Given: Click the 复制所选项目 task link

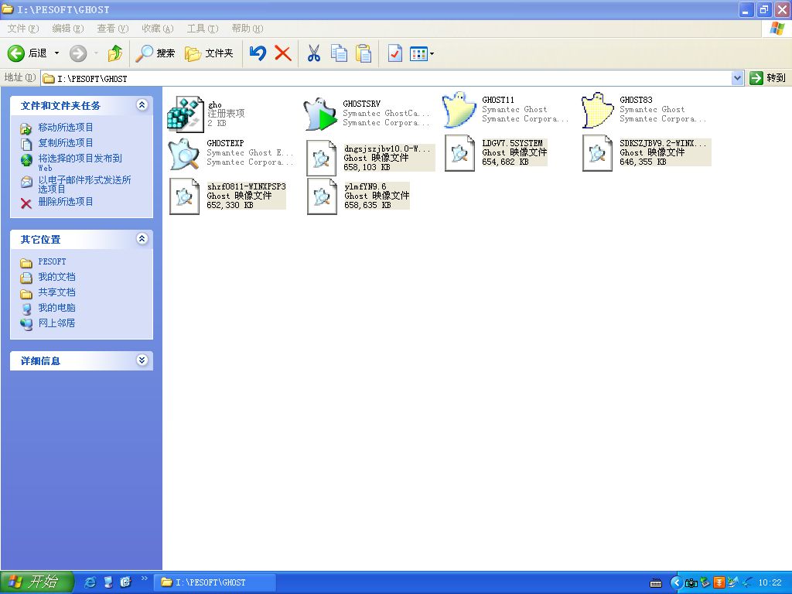Looking at the screenshot, I should tap(66, 143).
